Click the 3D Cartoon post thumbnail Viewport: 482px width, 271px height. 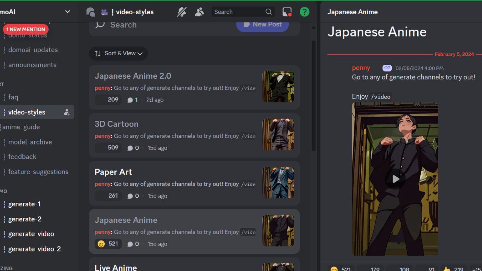coord(278,135)
